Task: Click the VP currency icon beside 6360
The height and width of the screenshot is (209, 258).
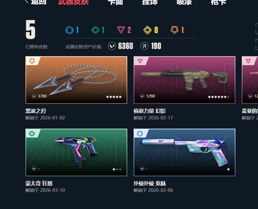Action: (x=112, y=46)
